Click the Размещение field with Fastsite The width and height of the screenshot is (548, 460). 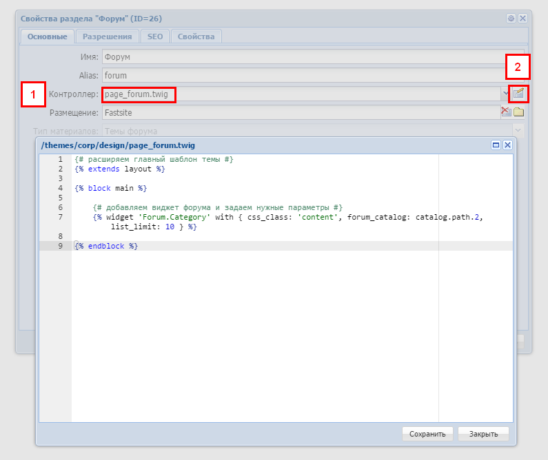click(x=301, y=113)
